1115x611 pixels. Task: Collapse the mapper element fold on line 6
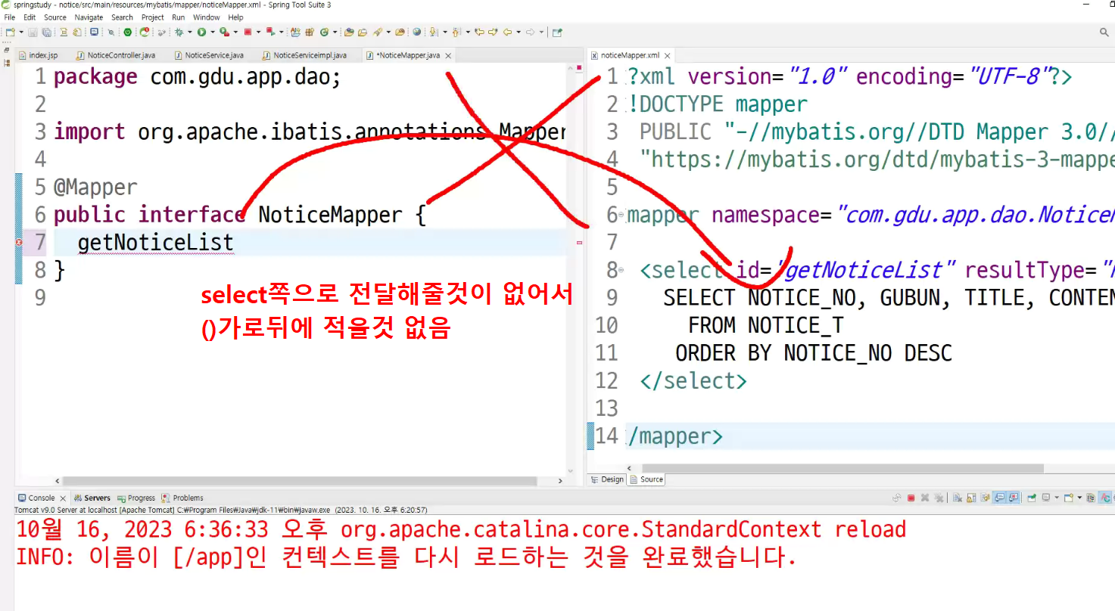coord(622,216)
